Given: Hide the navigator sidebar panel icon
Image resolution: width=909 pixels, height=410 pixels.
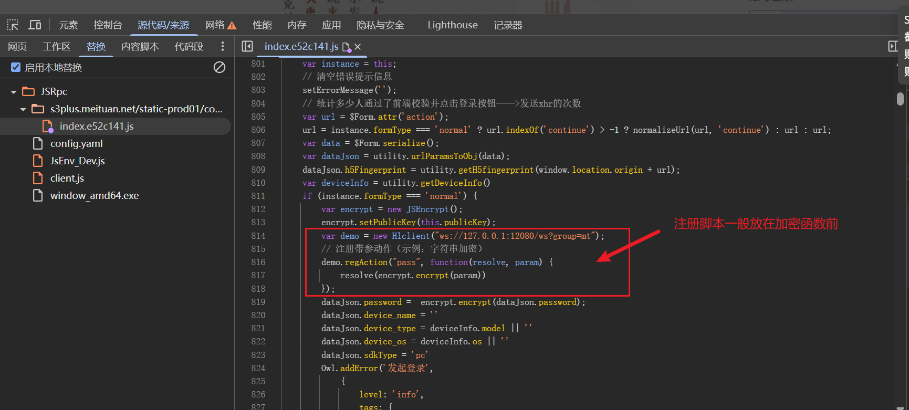Looking at the screenshot, I should pos(247,47).
